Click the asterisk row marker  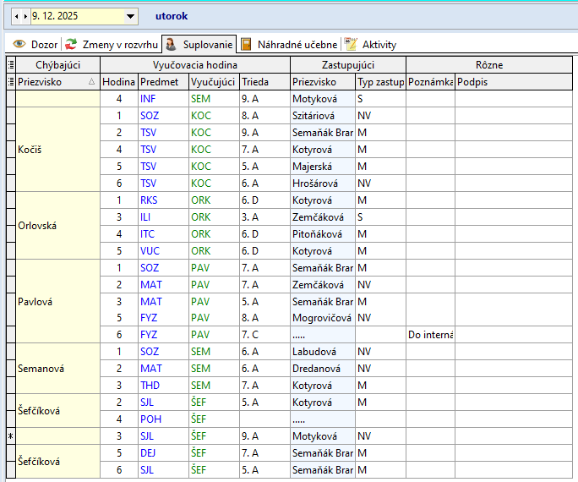pyautogui.click(x=10, y=436)
